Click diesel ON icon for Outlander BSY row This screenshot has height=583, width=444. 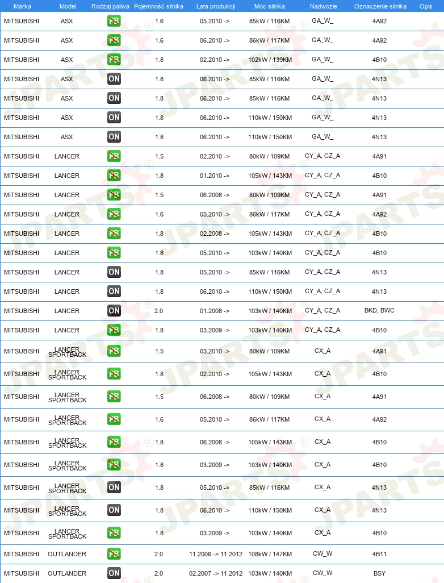[x=114, y=573]
